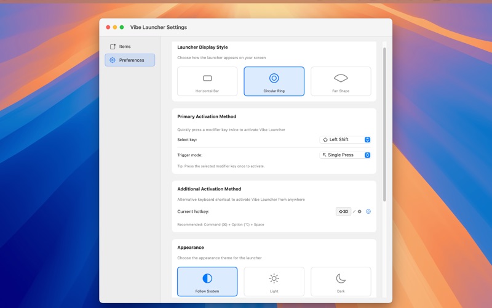Click the Appearance section heading
Viewport: 492px width, 308px height.
tap(191, 248)
